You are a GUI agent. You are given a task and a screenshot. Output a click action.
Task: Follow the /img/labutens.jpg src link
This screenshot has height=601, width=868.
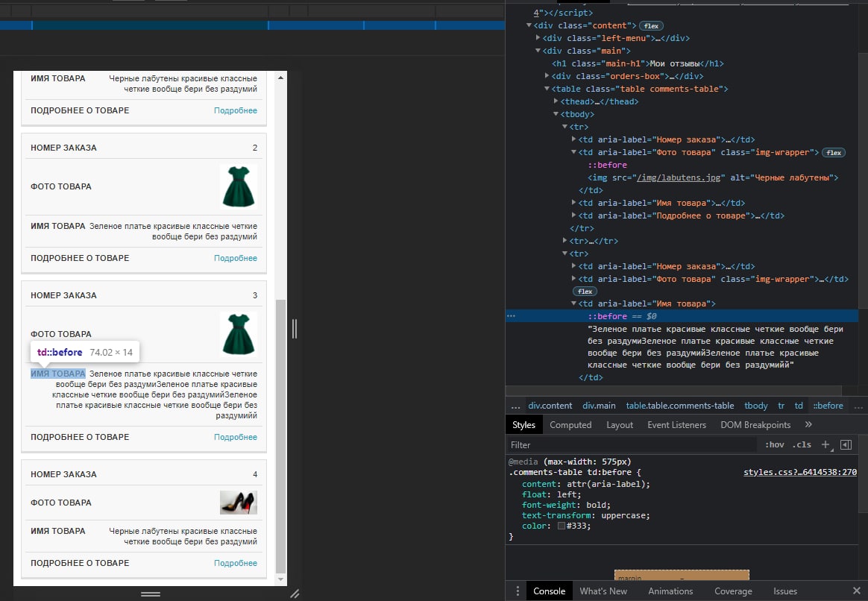[679, 177]
